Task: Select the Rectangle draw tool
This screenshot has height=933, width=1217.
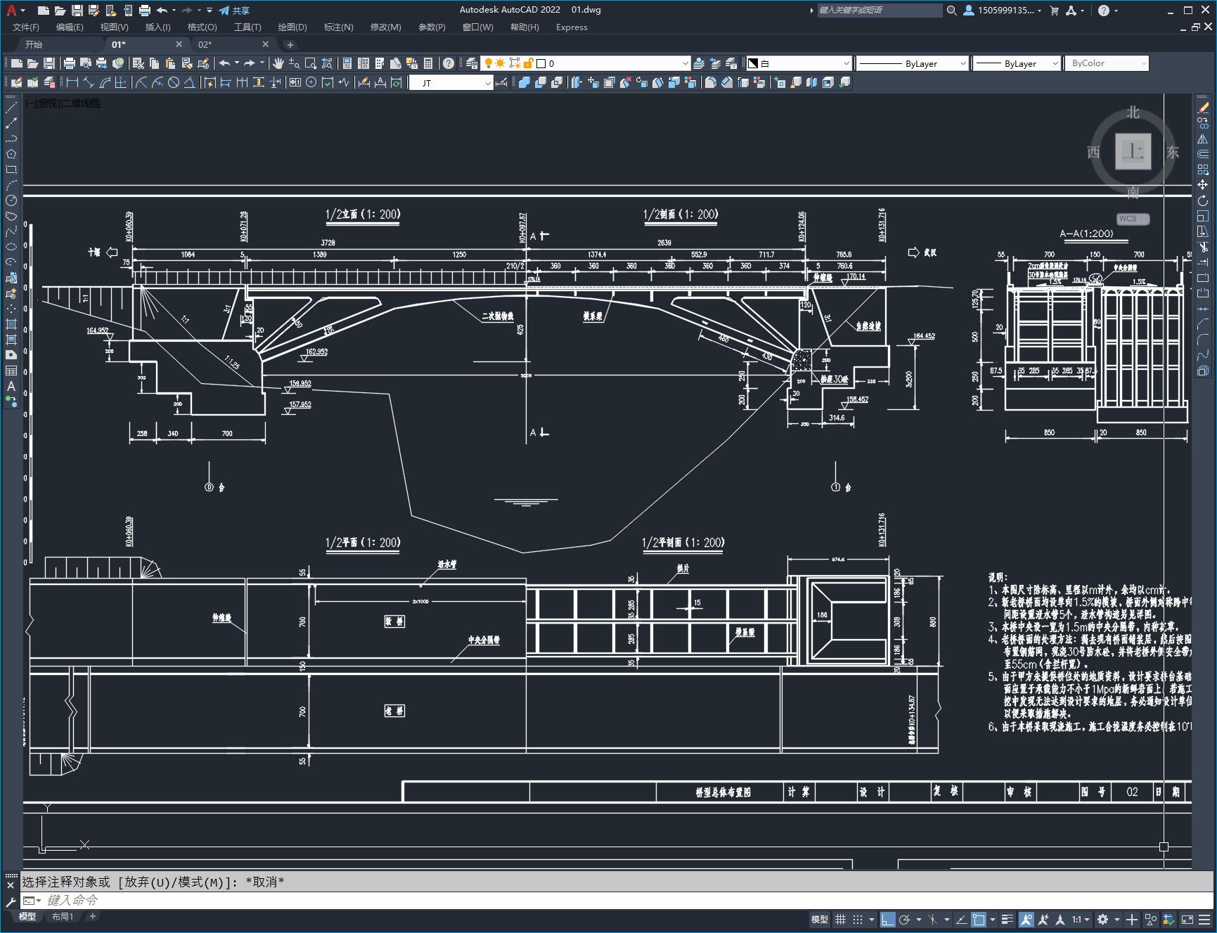Action: click(x=11, y=169)
